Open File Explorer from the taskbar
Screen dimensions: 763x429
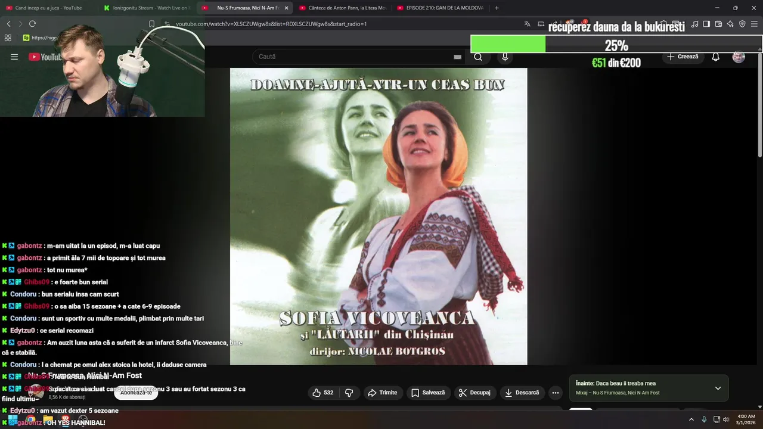click(x=48, y=419)
